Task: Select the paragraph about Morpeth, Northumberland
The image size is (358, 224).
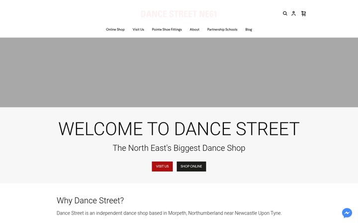Action: 169,213
